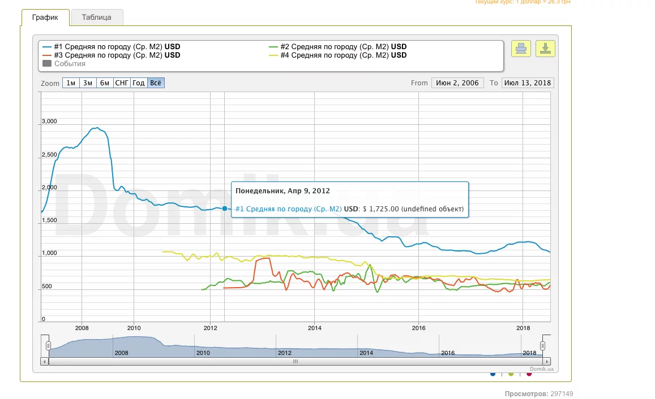Click right scroll arrow of navigator

coord(546,361)
